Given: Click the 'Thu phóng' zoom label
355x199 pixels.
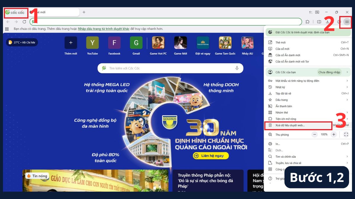Looking at the screenshot, I should [x=282, y=134].
